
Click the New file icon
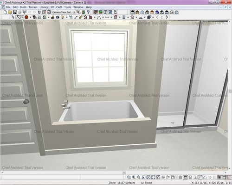[x=5, y=12]
